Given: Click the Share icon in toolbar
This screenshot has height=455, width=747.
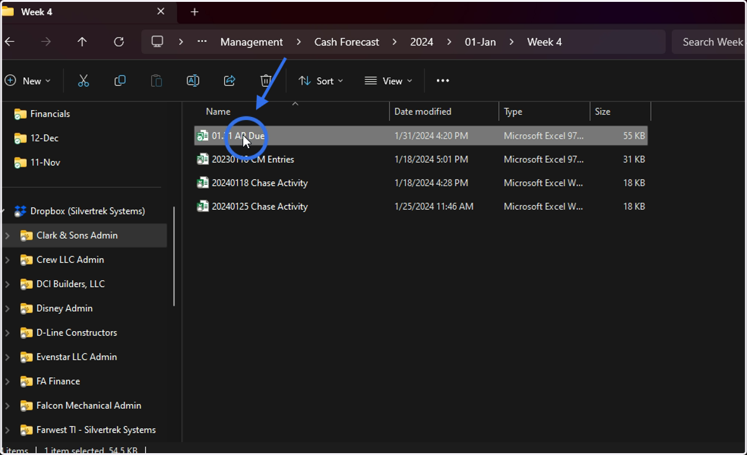Looking at the screenshot, I should [230, 81].
